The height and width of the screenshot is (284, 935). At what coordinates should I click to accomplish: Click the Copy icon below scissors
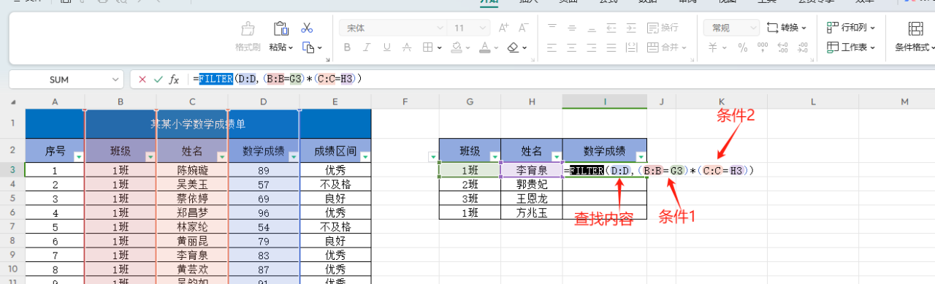pyautogui.click(x=308, y=47)
